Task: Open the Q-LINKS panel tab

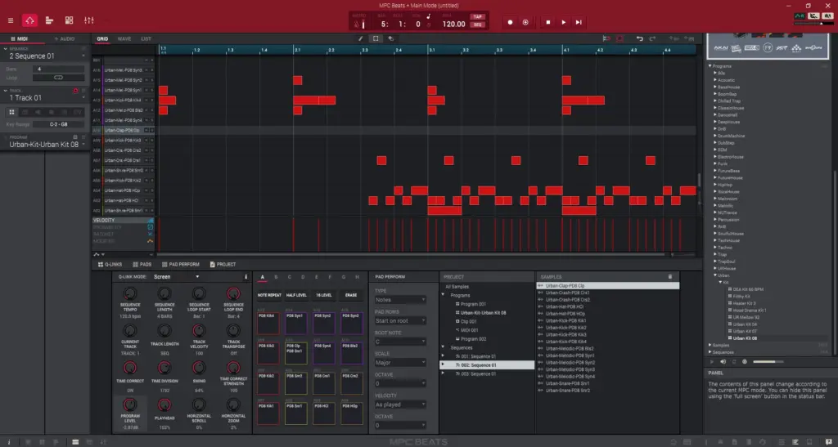Action: [x=110, y=265]
